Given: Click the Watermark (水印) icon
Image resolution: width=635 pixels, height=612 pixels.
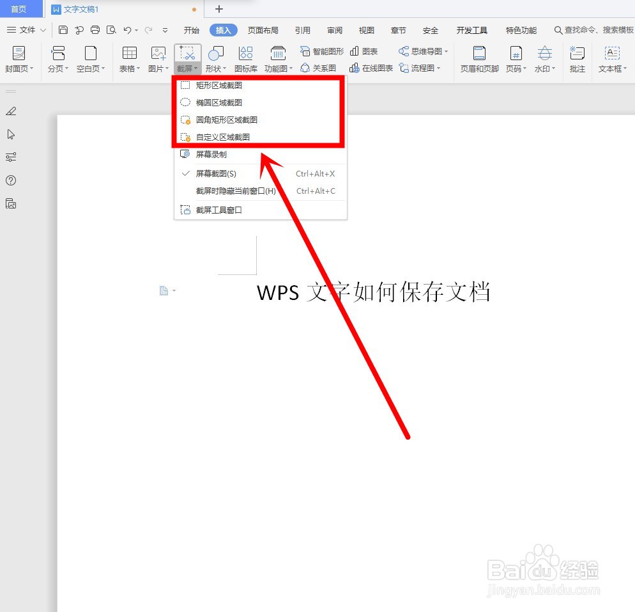Looking at the screenshot, I should tap(545, 53).
